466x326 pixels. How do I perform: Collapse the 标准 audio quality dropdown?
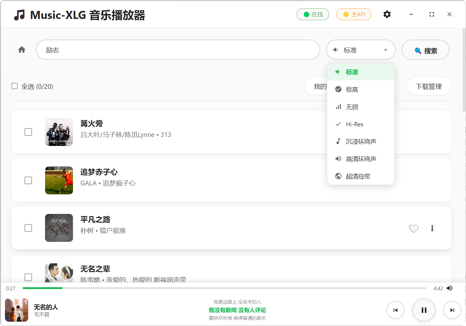pos(360,50)
